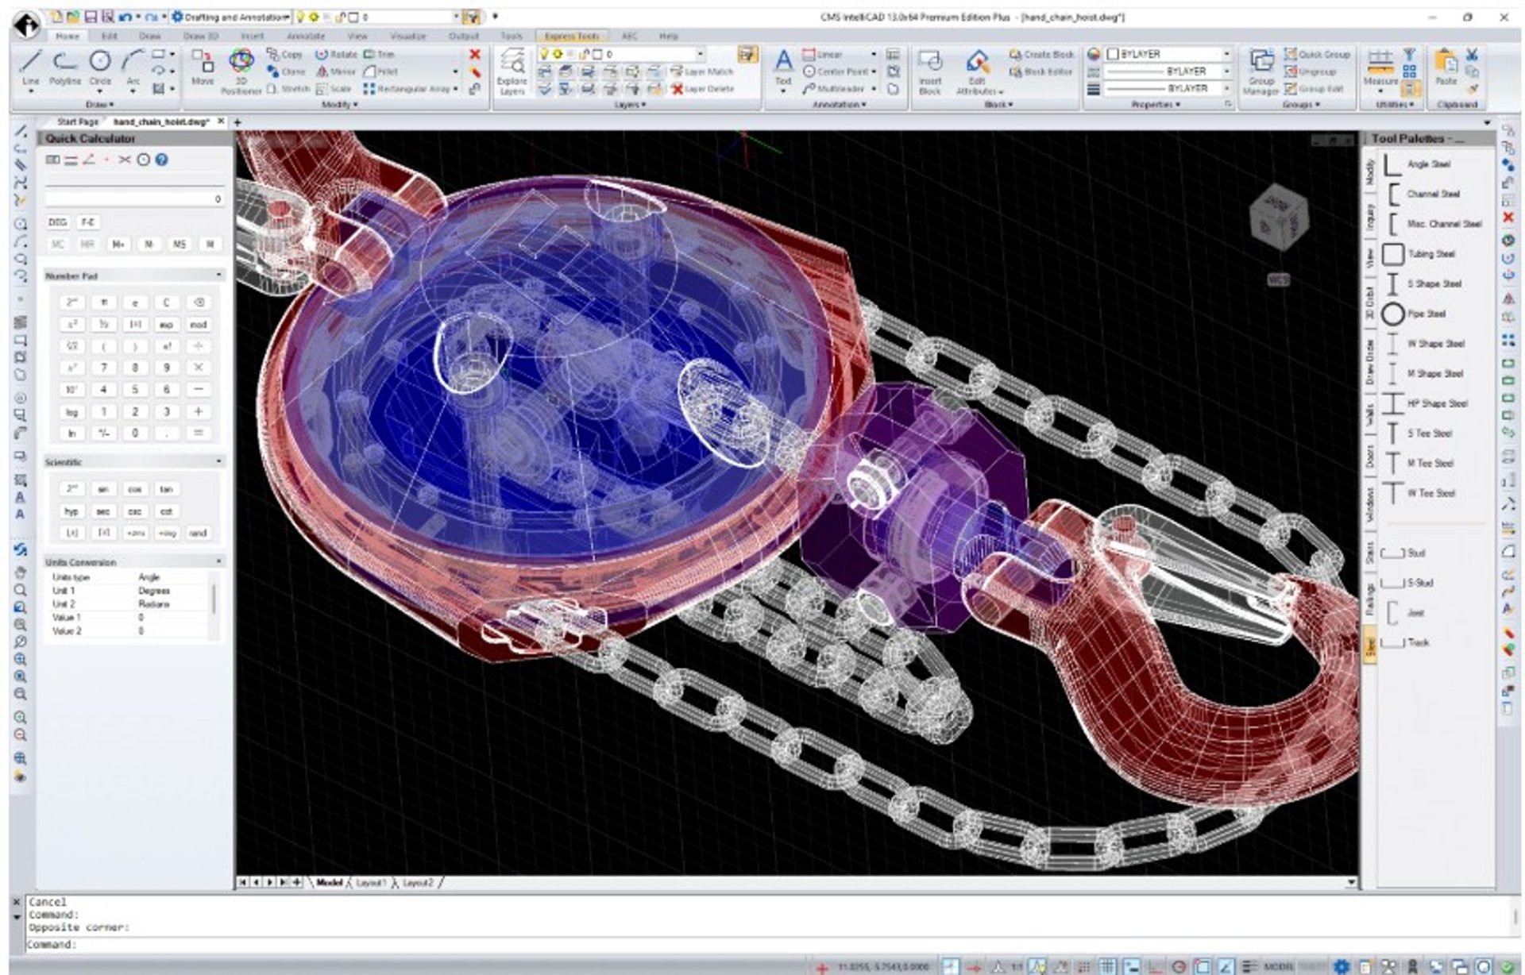Viewport: 1525px width, 975px height.
Task: Toggle DEG angle mode in calculator
Action: (57, 222)
